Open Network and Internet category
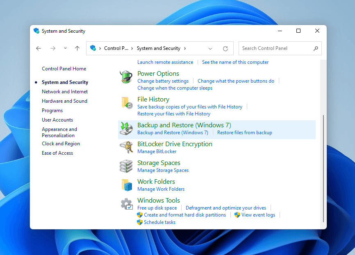Screen dimensions: 355x255 pos(65,92)
